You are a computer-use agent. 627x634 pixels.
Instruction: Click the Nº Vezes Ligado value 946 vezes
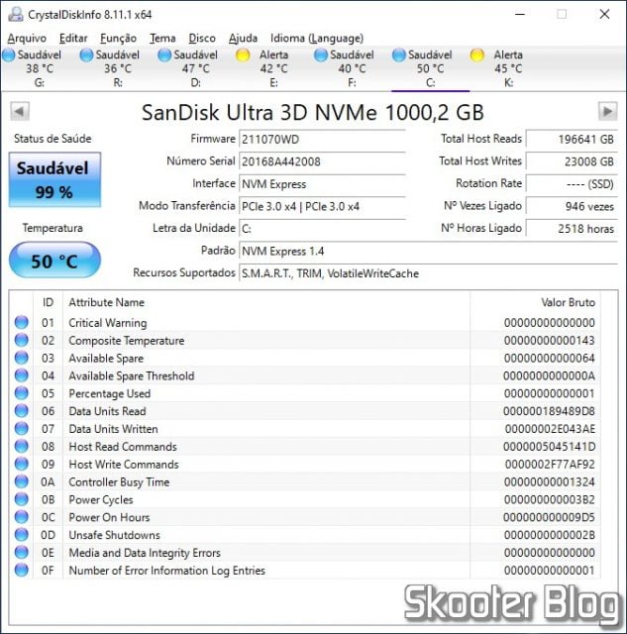pos(572,207)
